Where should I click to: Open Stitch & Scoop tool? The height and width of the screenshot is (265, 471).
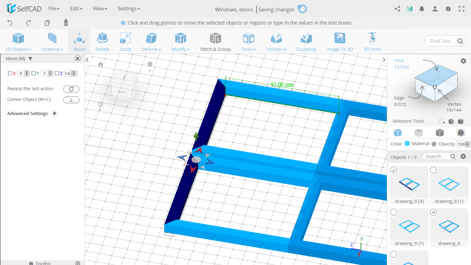pos(215,41)
